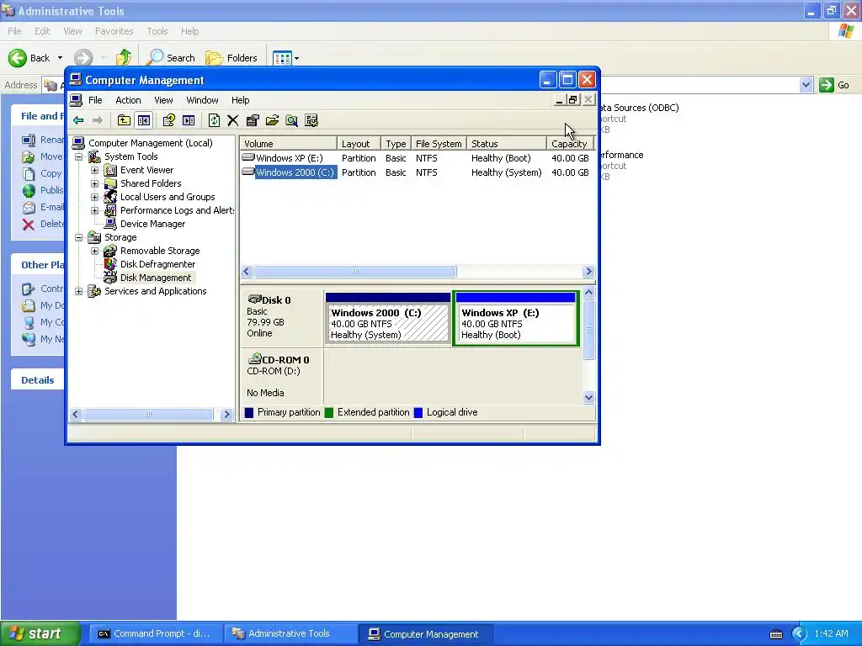Click the Settings list toolbar icon
Screen dimensions: 862x646
[x=311, y=120]
